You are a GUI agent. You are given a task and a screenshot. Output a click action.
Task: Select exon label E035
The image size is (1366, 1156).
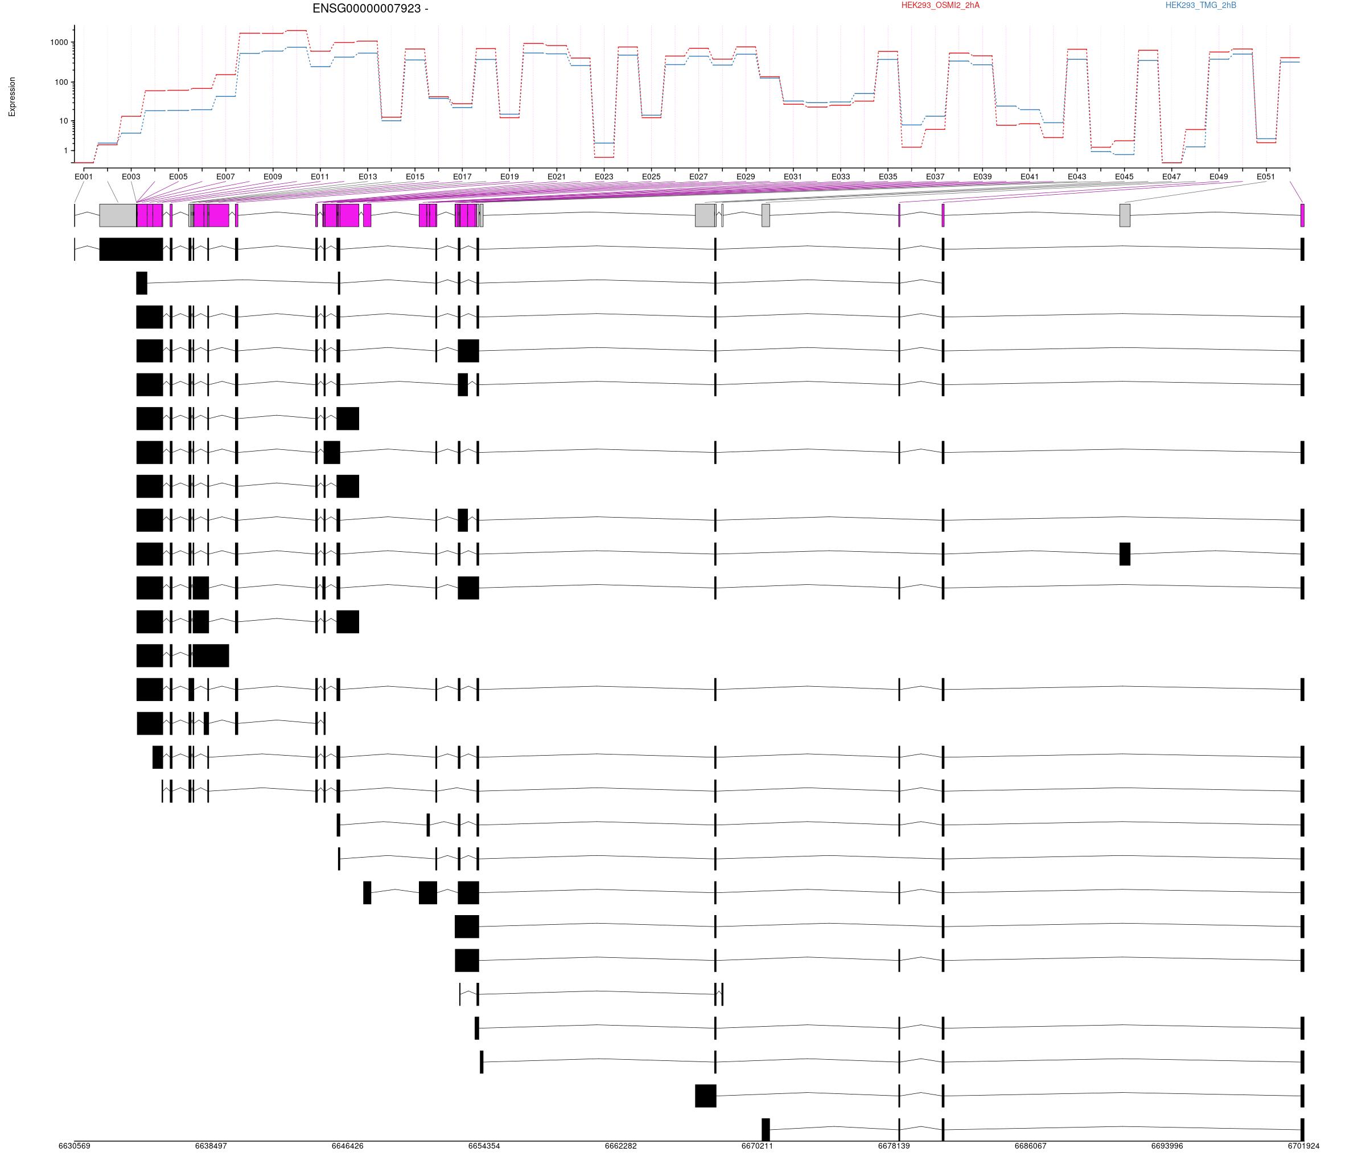point(888,177)
